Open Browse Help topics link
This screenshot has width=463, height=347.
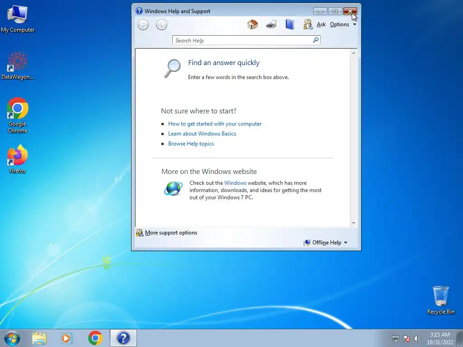(191, 144)
